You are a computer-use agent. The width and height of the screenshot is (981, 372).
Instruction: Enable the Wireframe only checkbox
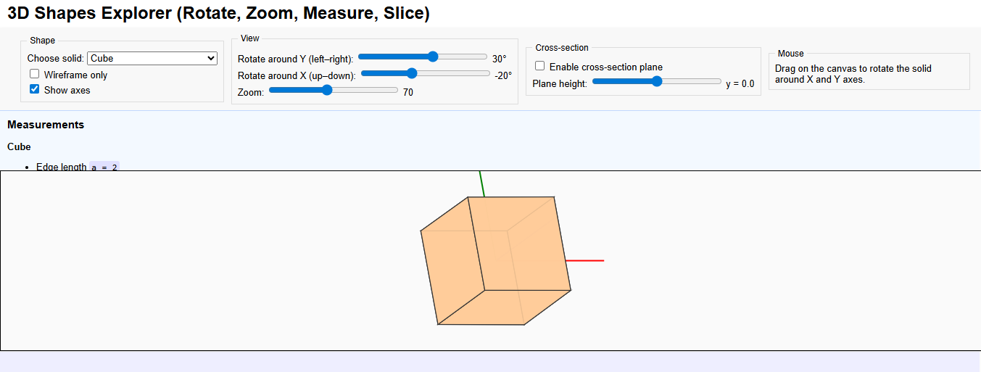click(34, 74)
